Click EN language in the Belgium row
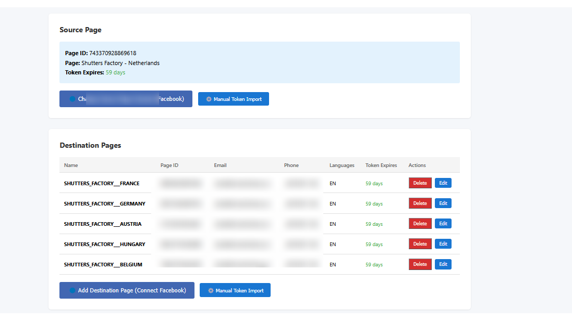 [333, 265]
